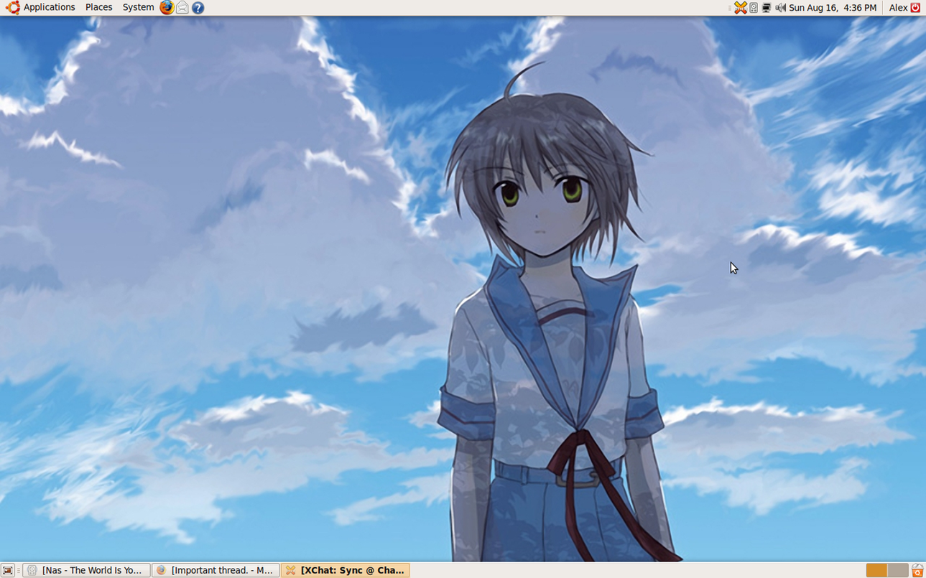Click the Show Desktop button
This screenshot has height=578, width=926.
[8, 570]
